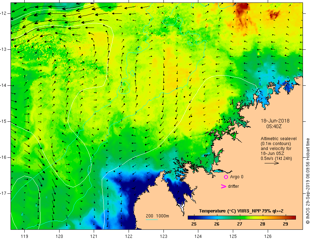The image size is (310, 240).
Task: Click the longitude axis label 119
Action: point(25,236)
